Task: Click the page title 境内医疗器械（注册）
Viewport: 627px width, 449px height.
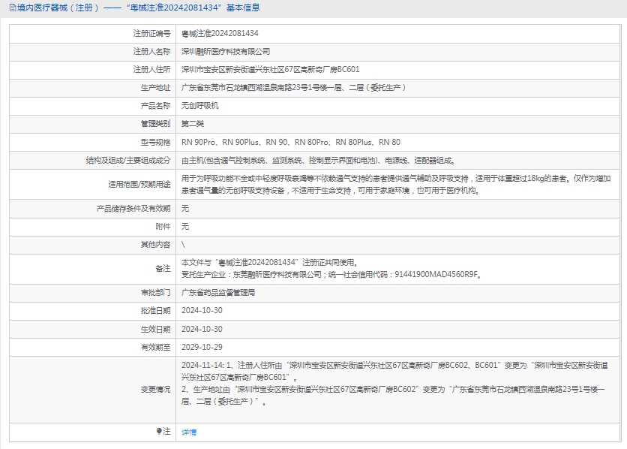Action: (x=55, y=8)
